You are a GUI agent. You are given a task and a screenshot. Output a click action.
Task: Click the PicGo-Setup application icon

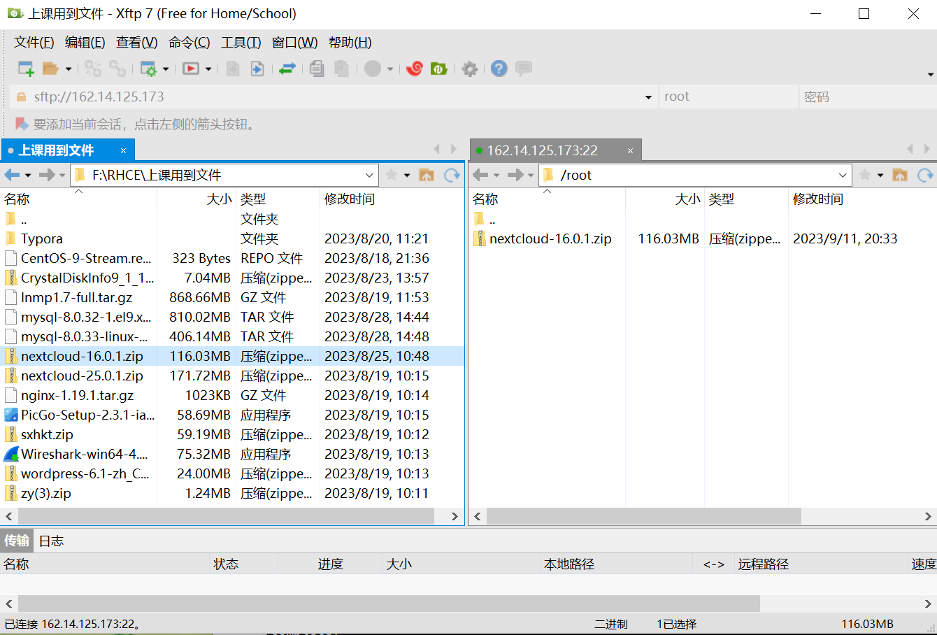pyautogui.click(x=10, y=415)
